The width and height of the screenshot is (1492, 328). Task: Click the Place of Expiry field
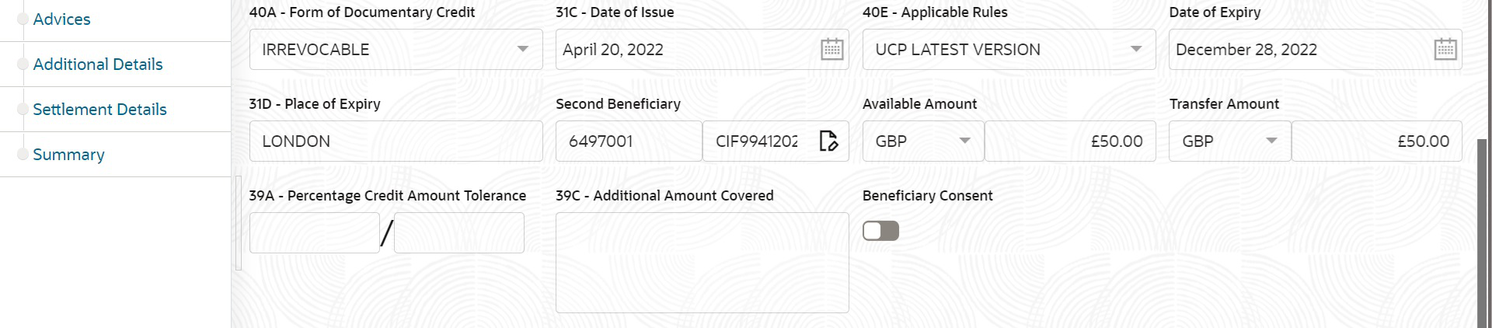(396, 141)
